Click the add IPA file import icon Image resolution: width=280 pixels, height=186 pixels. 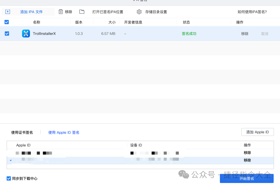[8, 12]
